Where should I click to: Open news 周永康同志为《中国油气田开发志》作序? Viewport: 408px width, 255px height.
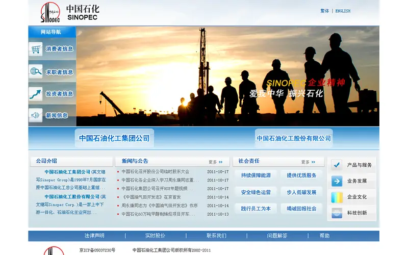pyautogui.click(x=160, y=206)
